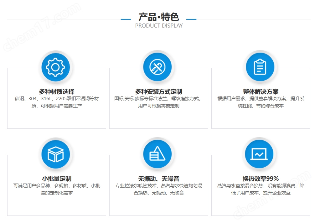
Task: Click description text starting 国标,美标,欧标
Action: coord(158,102)
